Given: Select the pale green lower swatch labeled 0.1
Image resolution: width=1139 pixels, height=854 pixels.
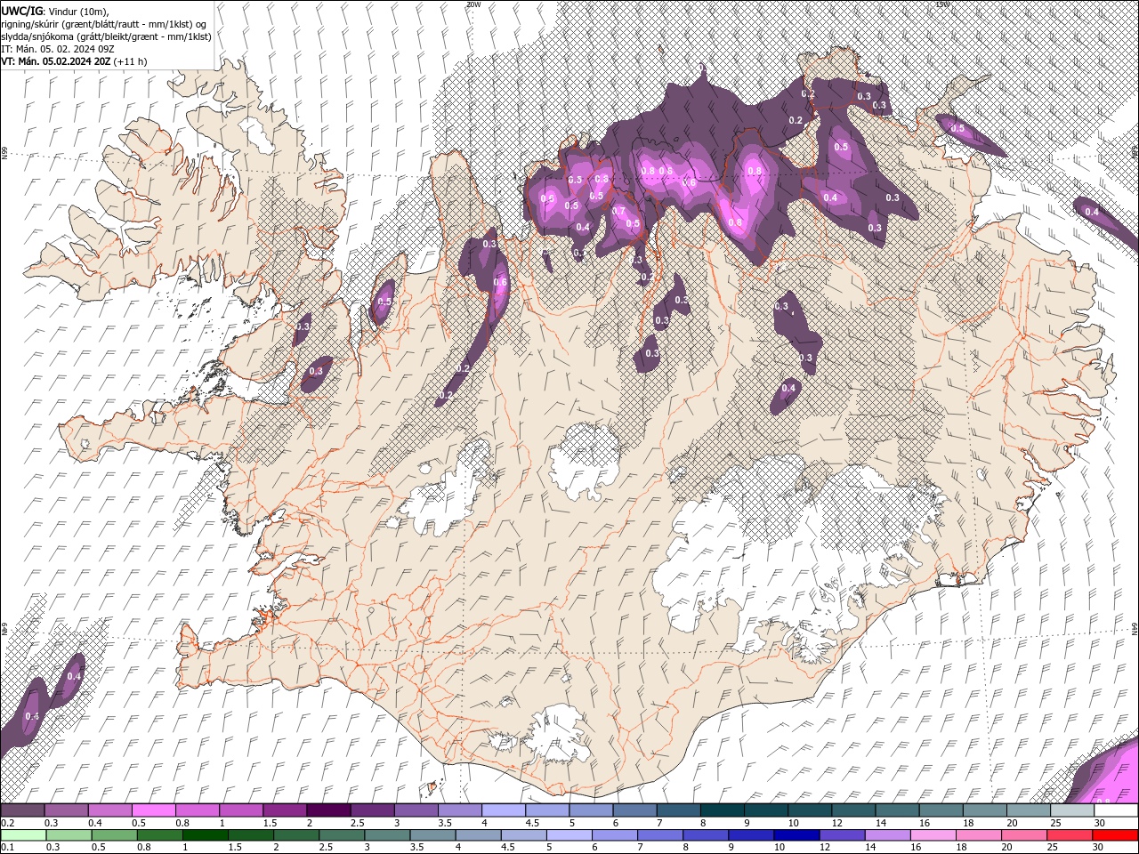Looking at the screenshot, I should click(x=23, y=835).
